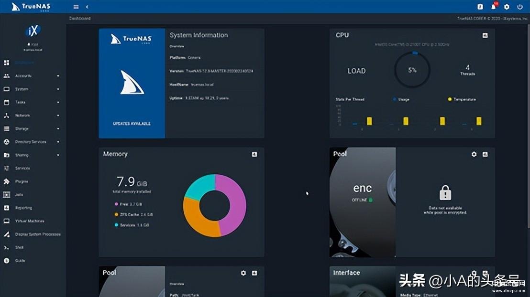Click the Dashboard breadcrumb text
The width and height of the screenshot is (530, 297).
[x=80, y=18]
